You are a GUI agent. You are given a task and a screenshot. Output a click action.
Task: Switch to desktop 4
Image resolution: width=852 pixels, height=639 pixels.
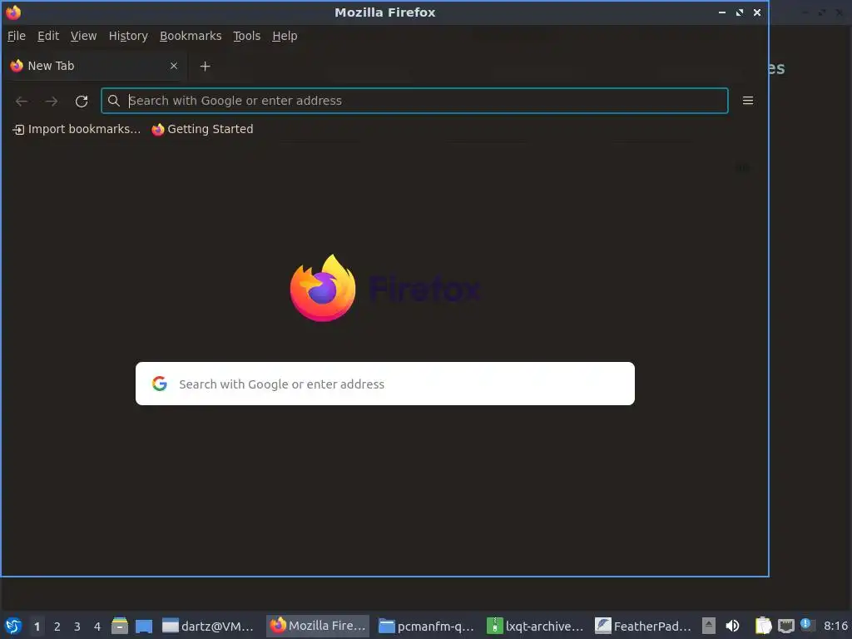click(97, 627)
